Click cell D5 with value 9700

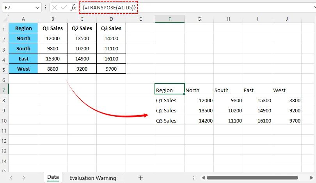point(111,69)
